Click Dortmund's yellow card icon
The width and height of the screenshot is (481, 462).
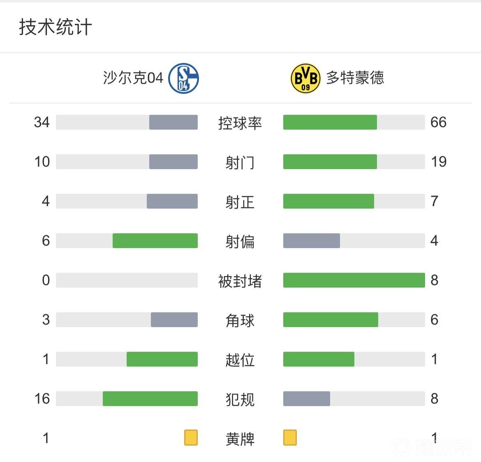tap(290, 438)
